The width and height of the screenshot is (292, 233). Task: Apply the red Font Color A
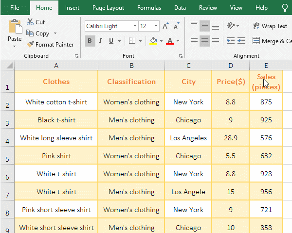click(170, 41)
